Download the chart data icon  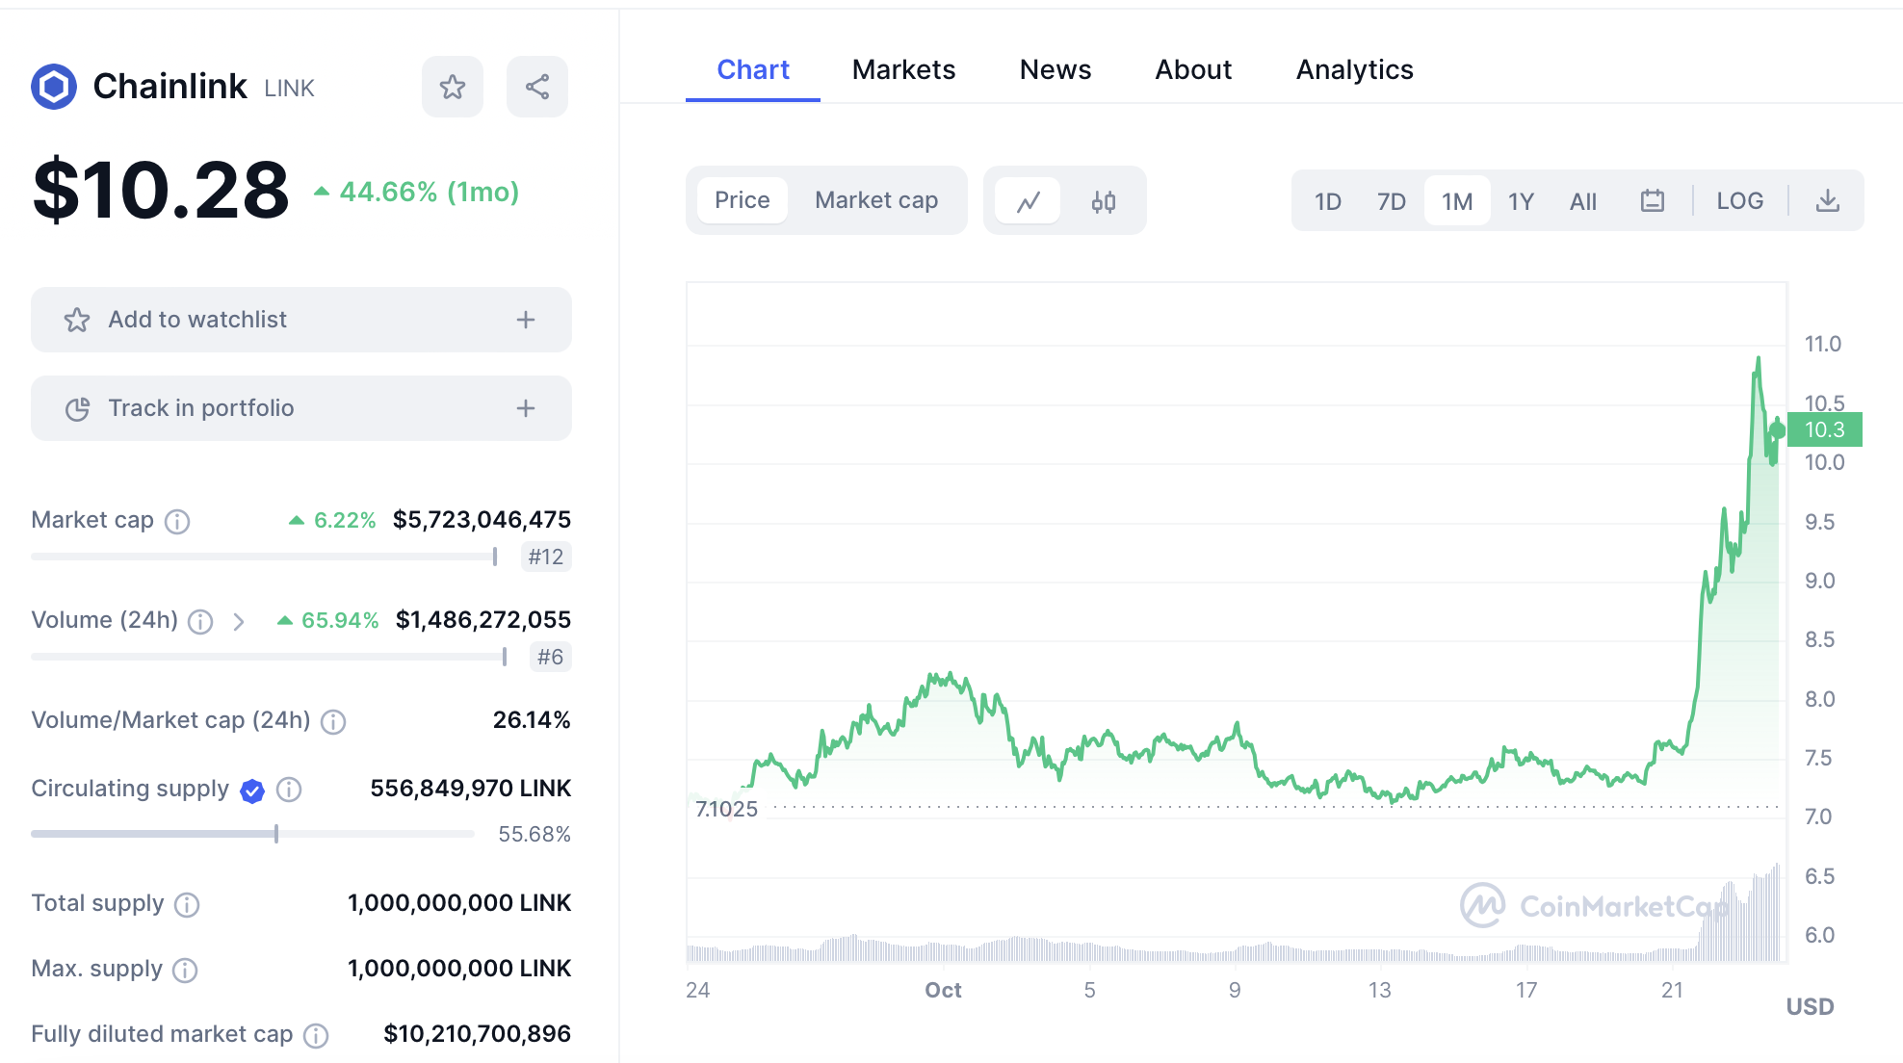1827,201
